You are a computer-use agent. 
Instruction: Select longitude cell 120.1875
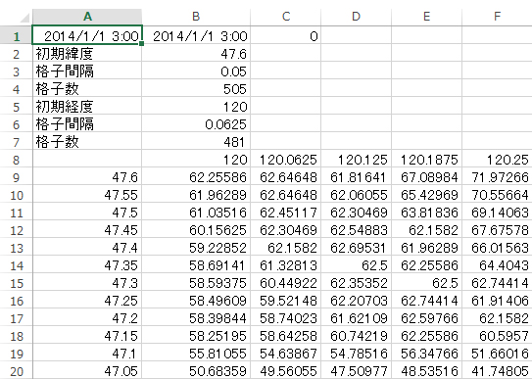[426, 160]
